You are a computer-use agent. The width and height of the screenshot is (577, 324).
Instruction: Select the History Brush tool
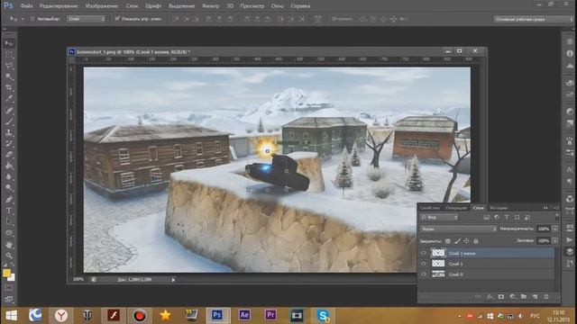tap(9, 144)
